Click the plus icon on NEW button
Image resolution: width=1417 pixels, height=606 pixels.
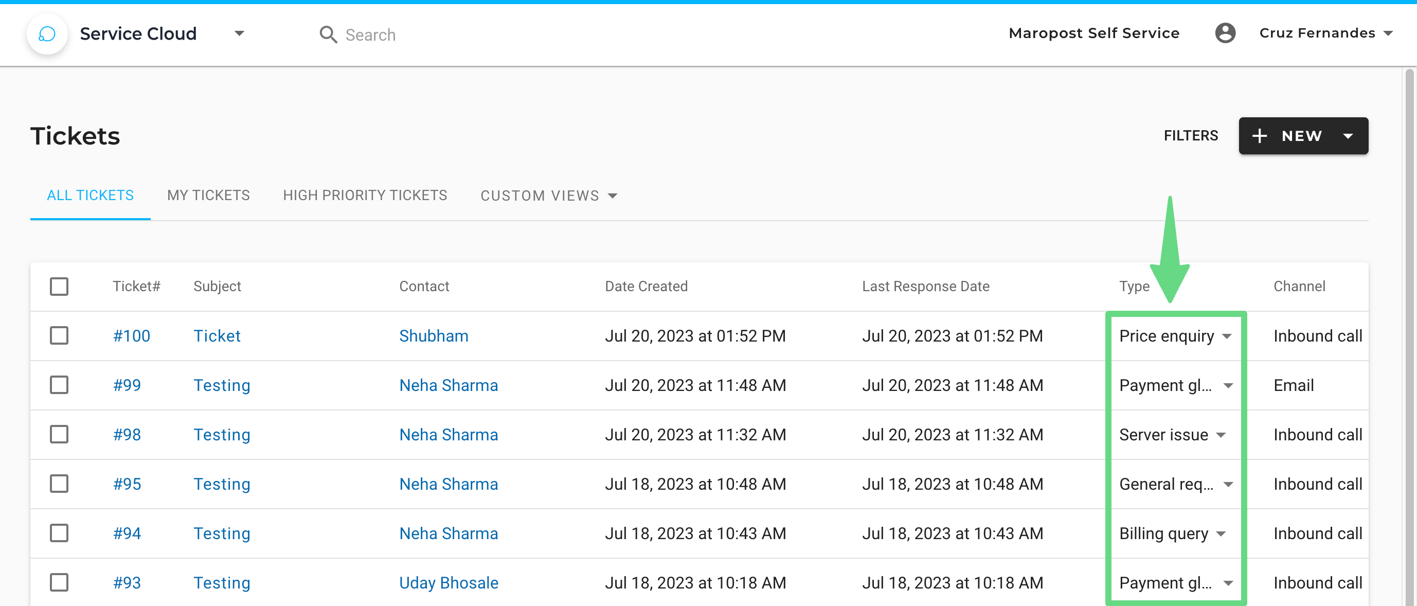point(1259,136)
